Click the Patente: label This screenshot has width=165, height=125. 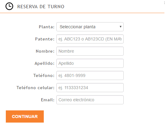click(45, 39)
